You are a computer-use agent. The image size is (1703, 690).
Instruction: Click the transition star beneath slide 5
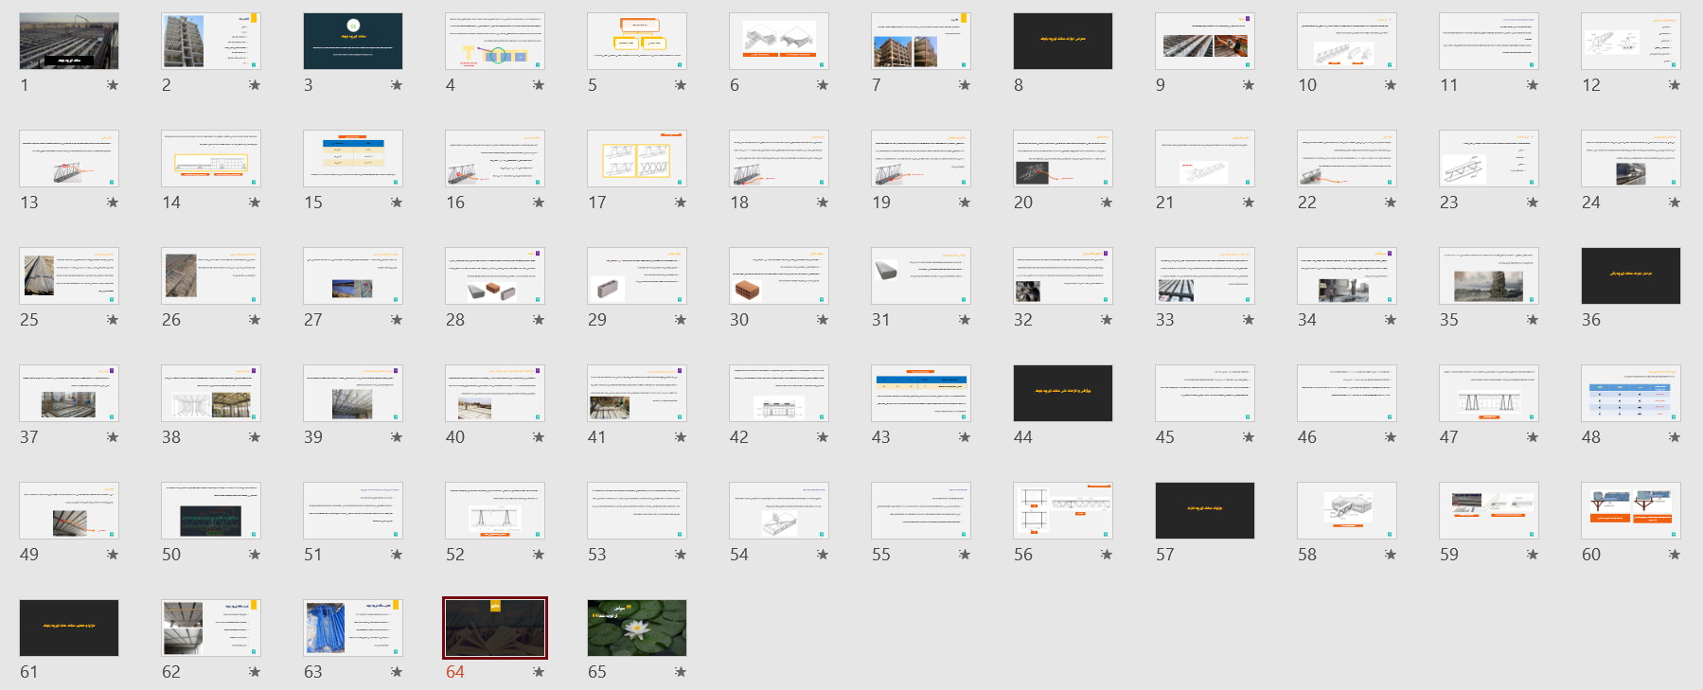(x=681, y=85)
